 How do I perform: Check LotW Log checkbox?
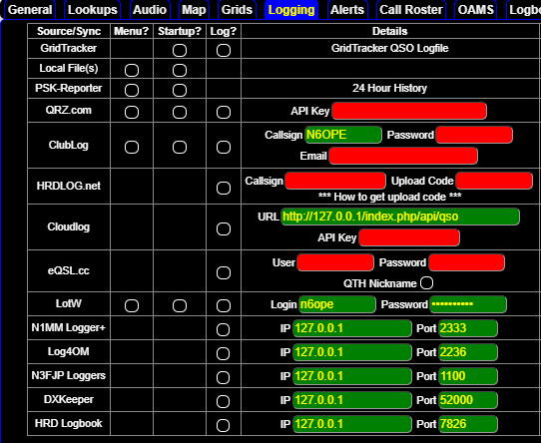click(224, 305)
